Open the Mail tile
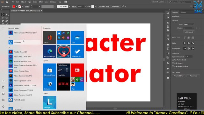Image resolution: width=204 pixels, height=115 pixels. coord(77,38)
